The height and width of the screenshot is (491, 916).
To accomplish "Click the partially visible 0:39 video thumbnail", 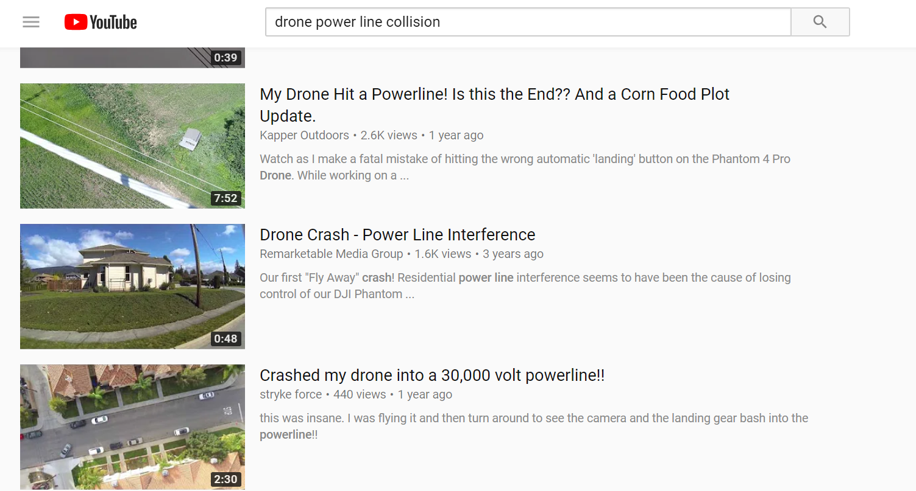I will (x=132, y=58).
